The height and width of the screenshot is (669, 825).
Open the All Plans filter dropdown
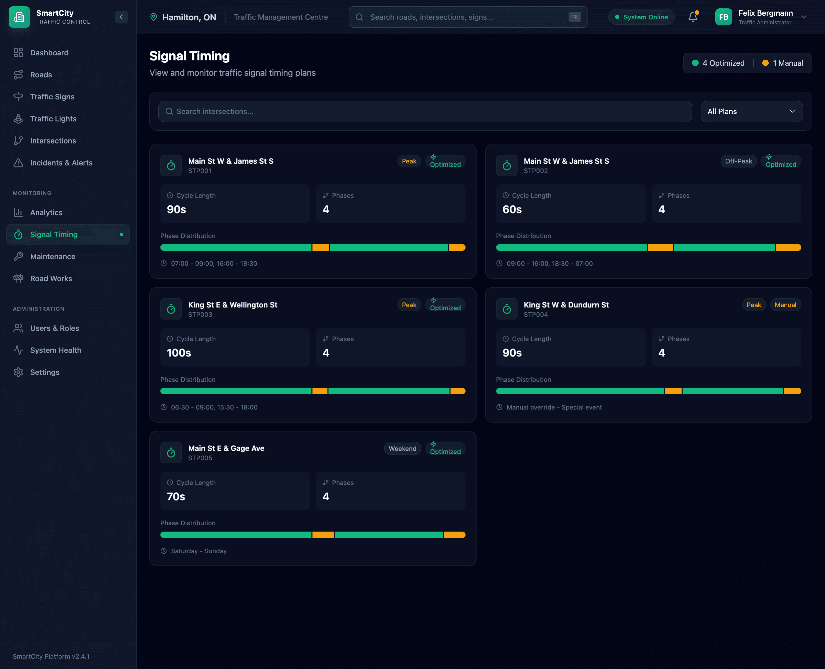[x=751, y=111]
